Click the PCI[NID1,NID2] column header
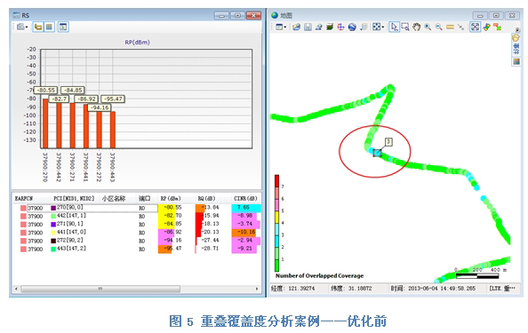Viewport: 528px width, 333px height. pyautogui.click(x=74, y=198)
